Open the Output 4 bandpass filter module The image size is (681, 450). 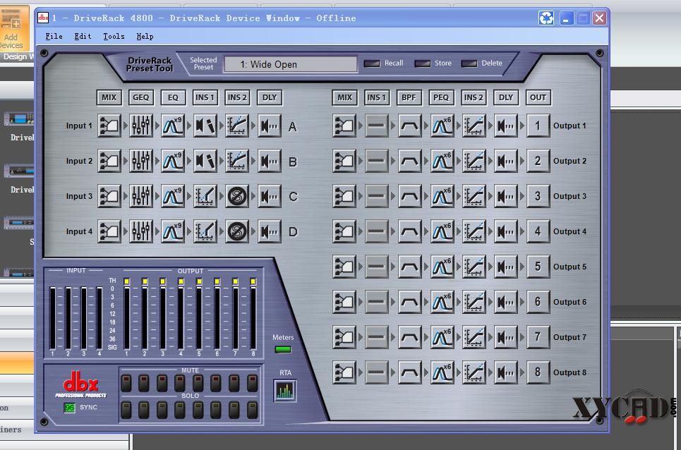(409, 231)
